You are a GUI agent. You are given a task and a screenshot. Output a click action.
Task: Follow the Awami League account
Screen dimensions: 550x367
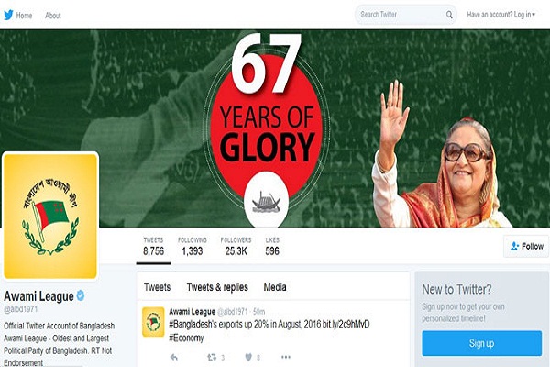[526, 246]
